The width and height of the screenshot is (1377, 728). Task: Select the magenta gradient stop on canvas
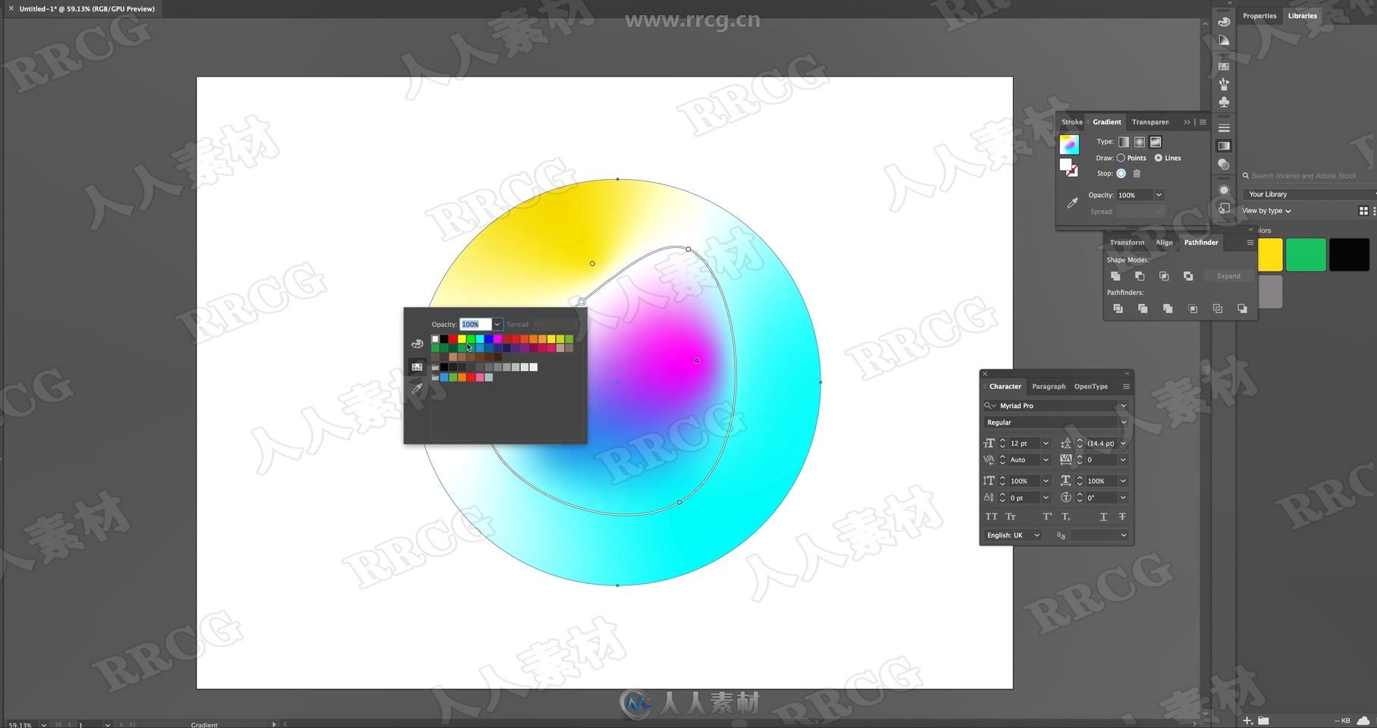(697, 361)
